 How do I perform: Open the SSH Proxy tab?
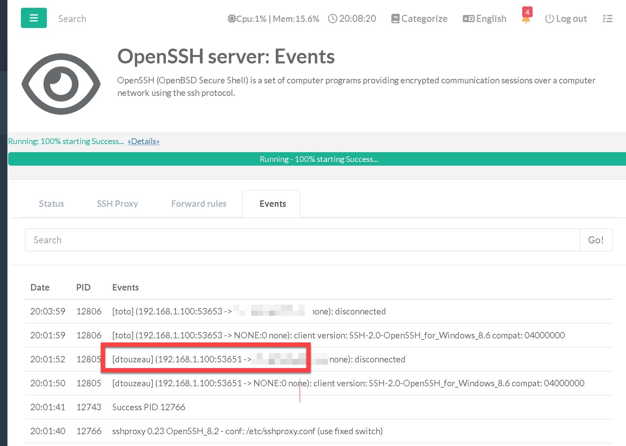tap(117, 204)
